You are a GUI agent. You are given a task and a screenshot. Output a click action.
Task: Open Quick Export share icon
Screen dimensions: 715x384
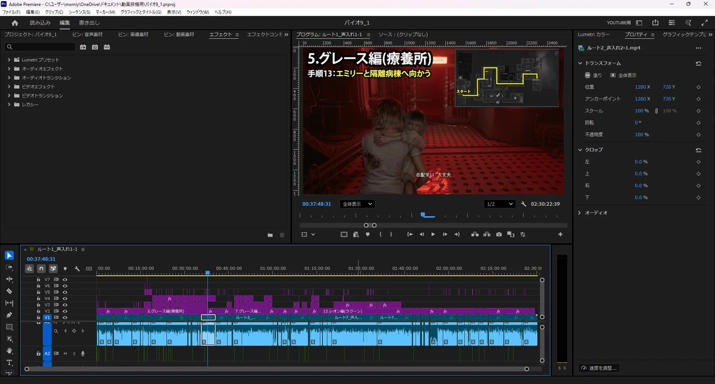tap(655, 23)
